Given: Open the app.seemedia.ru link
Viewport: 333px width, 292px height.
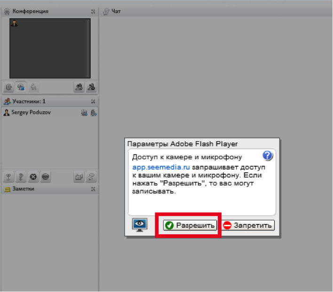Looking at the screenshot, I should coord(161,167).
